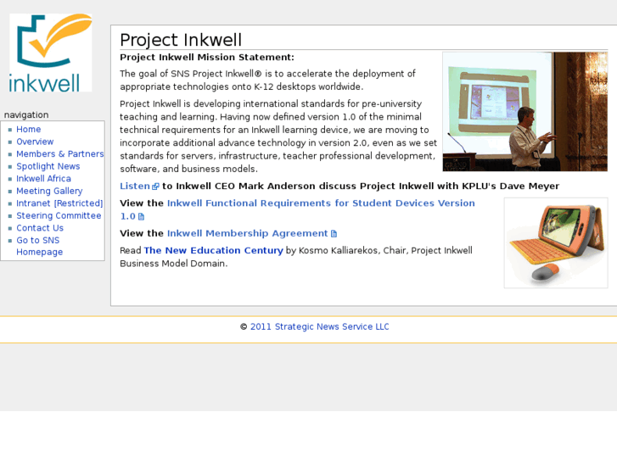Open the Overview navigation link
This screenshot has height=462, width=617.
[35, 142]
